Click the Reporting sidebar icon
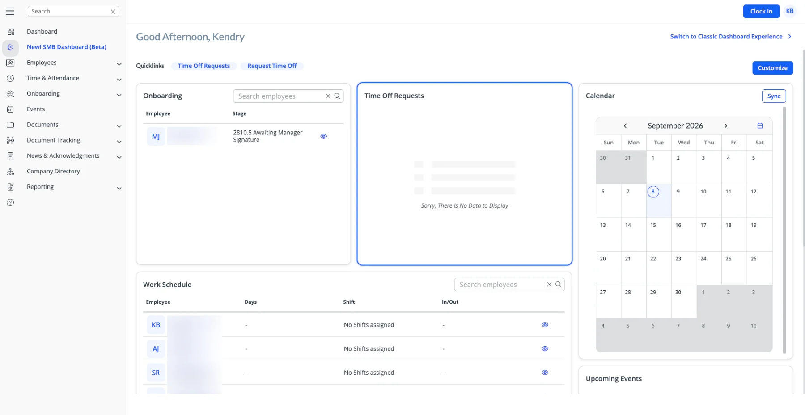 pos(11,187)
